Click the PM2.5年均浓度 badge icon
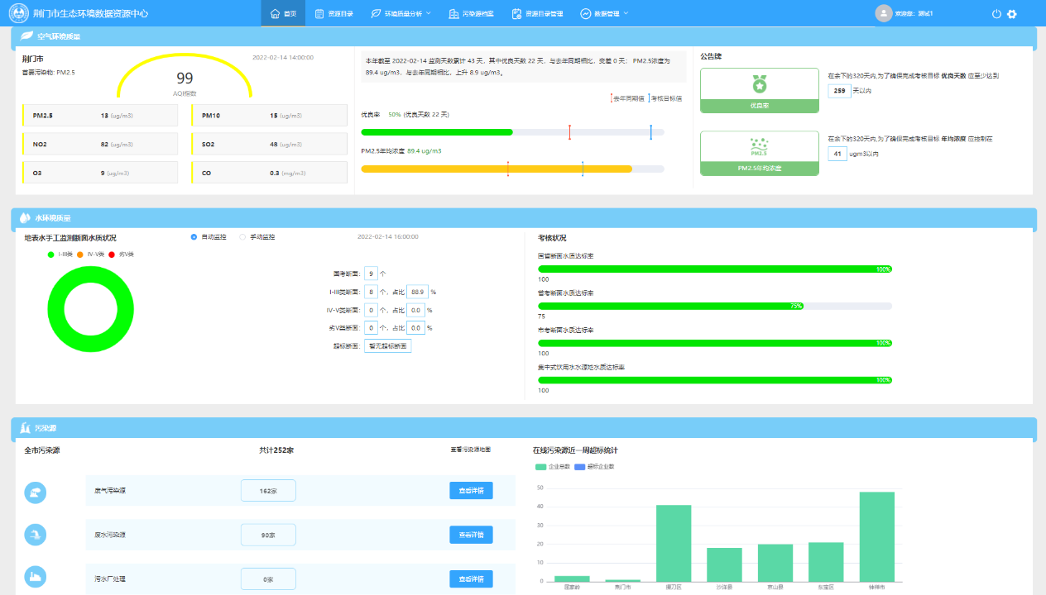 (x=759, y=146)
